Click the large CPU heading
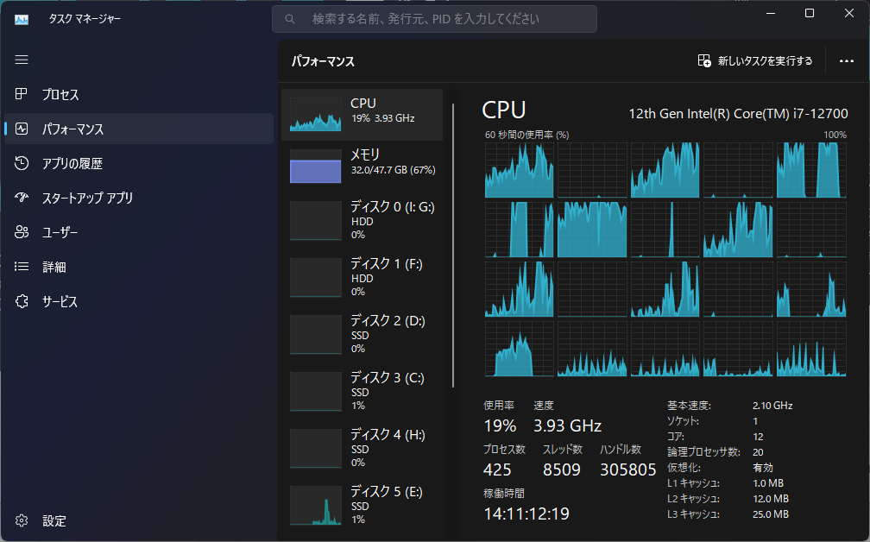Screen dimensions: 870x542 click(x=504, y=110)
